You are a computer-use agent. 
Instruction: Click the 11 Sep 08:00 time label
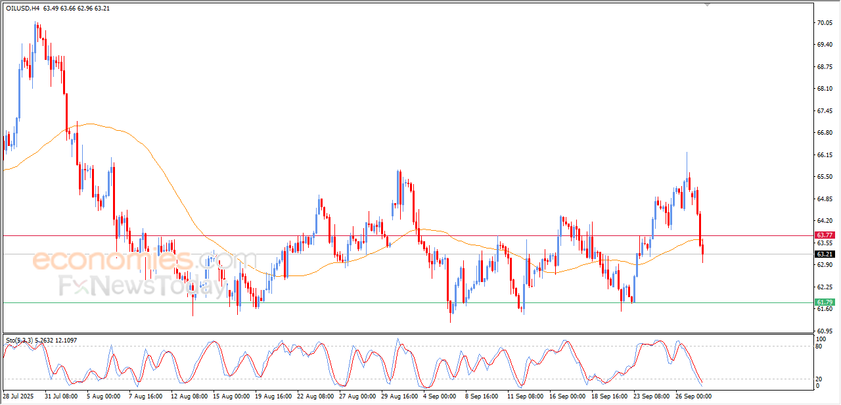524,397
